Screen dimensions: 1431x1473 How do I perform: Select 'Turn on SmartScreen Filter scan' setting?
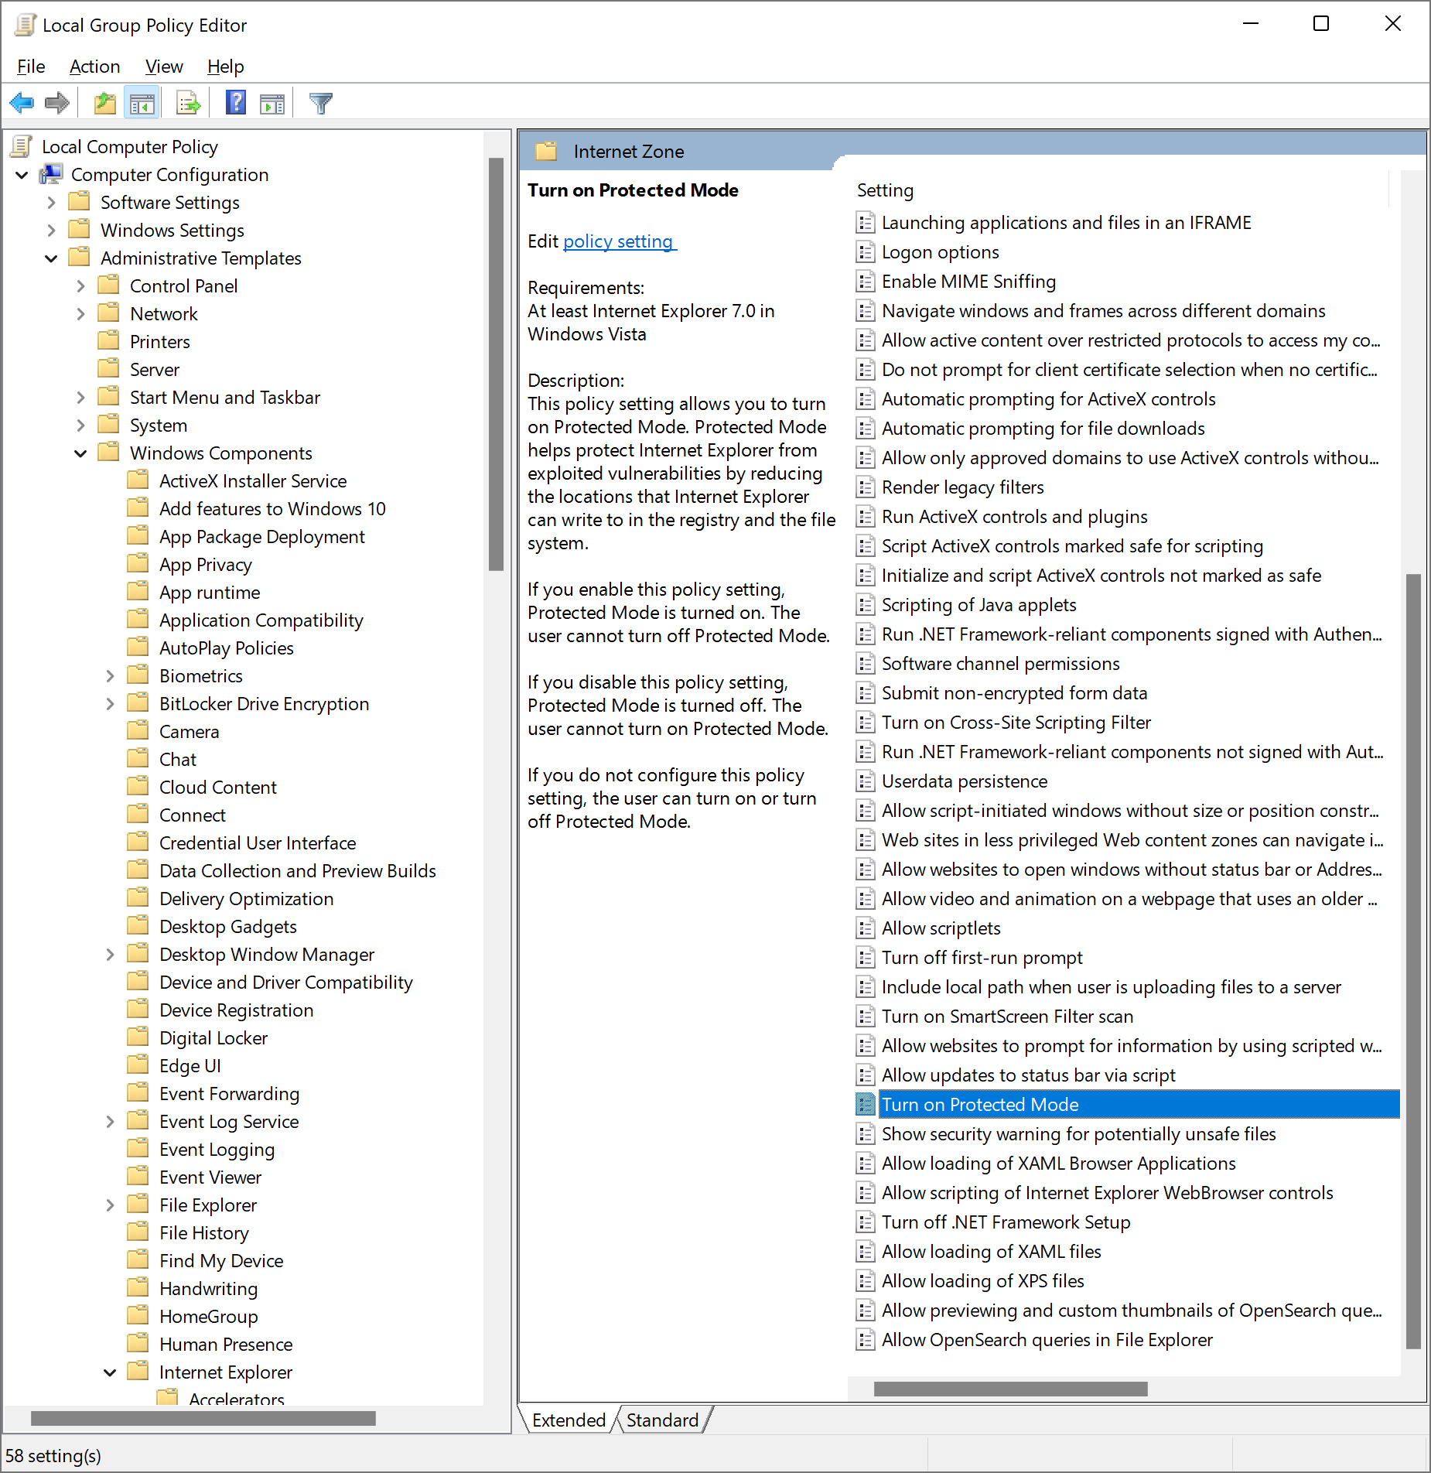pos(1007,1017)
